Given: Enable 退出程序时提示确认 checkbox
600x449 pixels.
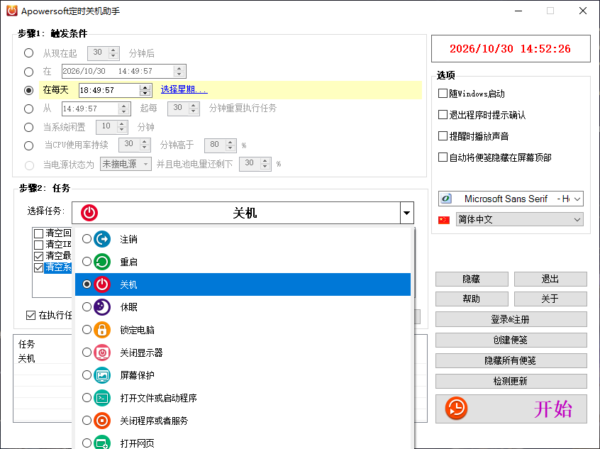Looking at the screenshot, I should coord(443,114).
